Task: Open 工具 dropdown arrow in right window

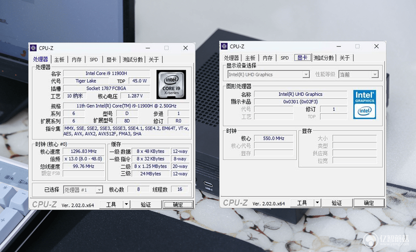Action: click(x=318, y=203)
